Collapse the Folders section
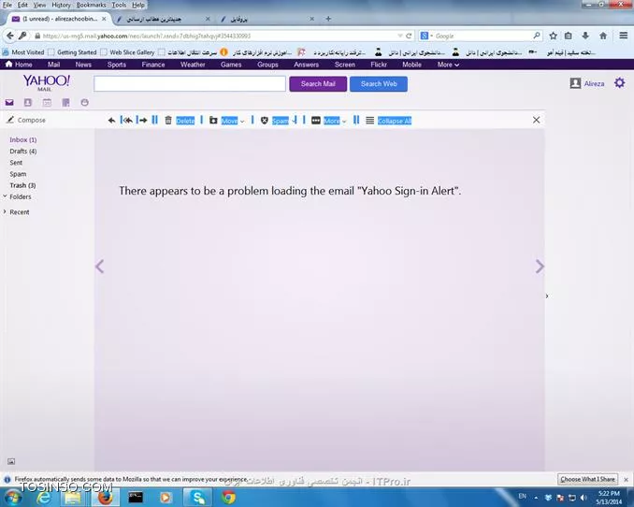The image size is (634, 507). coord(5,196)
